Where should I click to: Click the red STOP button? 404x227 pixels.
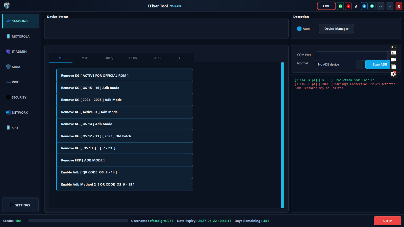tap(388, 221)
